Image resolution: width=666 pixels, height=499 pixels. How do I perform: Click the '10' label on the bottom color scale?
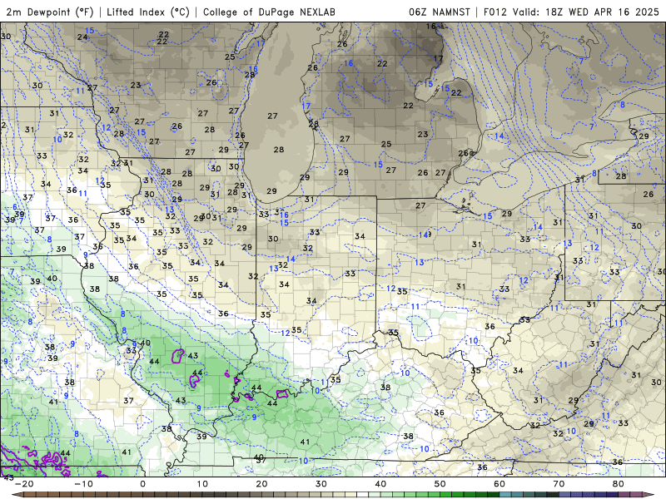pyautogui.click(x=202, y=484)
